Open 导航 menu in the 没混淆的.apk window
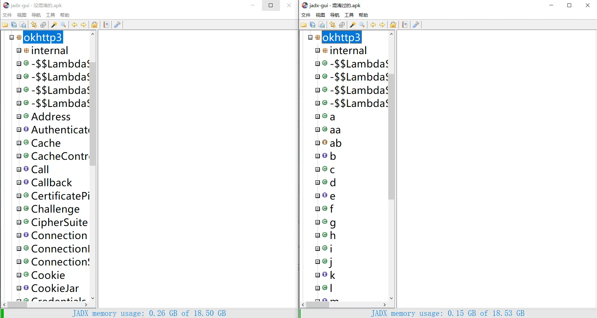This screenshot has height=318, width=597. pos(36,15)
